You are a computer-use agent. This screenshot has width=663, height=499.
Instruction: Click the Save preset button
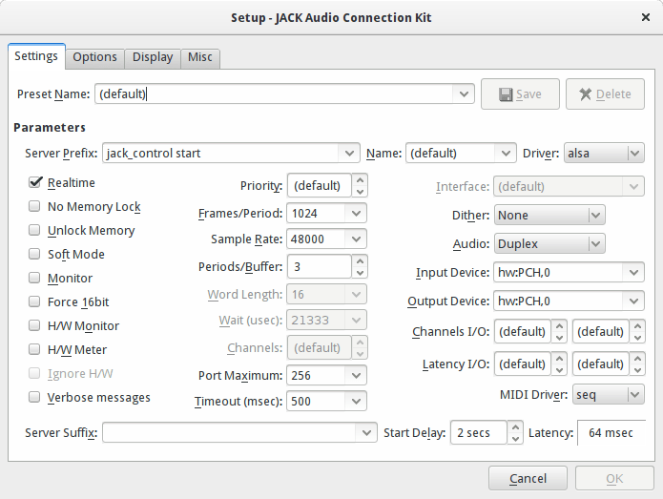tap(520, 94)
